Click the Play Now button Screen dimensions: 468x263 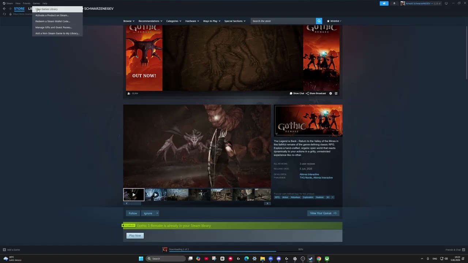point(135,236)
